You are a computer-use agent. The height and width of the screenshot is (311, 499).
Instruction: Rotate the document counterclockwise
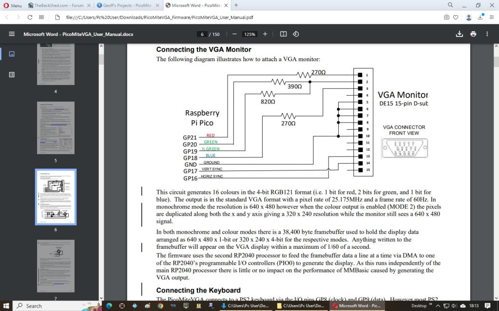(x=296, y=34)
